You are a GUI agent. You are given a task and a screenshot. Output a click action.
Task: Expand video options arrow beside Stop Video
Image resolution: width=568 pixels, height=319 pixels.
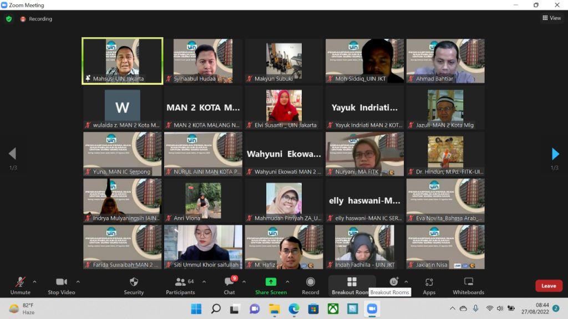[78, 281]
